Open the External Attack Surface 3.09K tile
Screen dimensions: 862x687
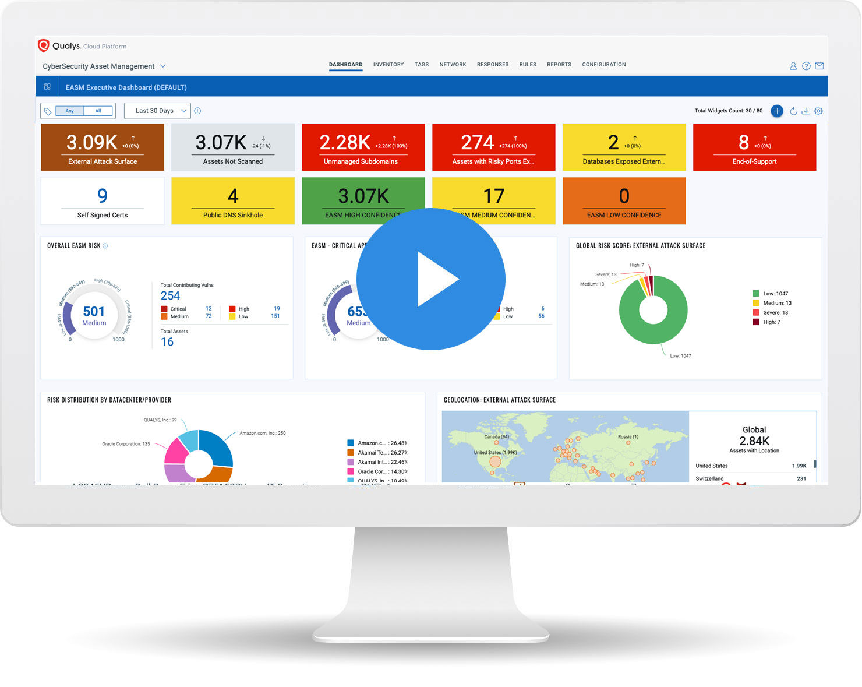[x=103, y=147]
